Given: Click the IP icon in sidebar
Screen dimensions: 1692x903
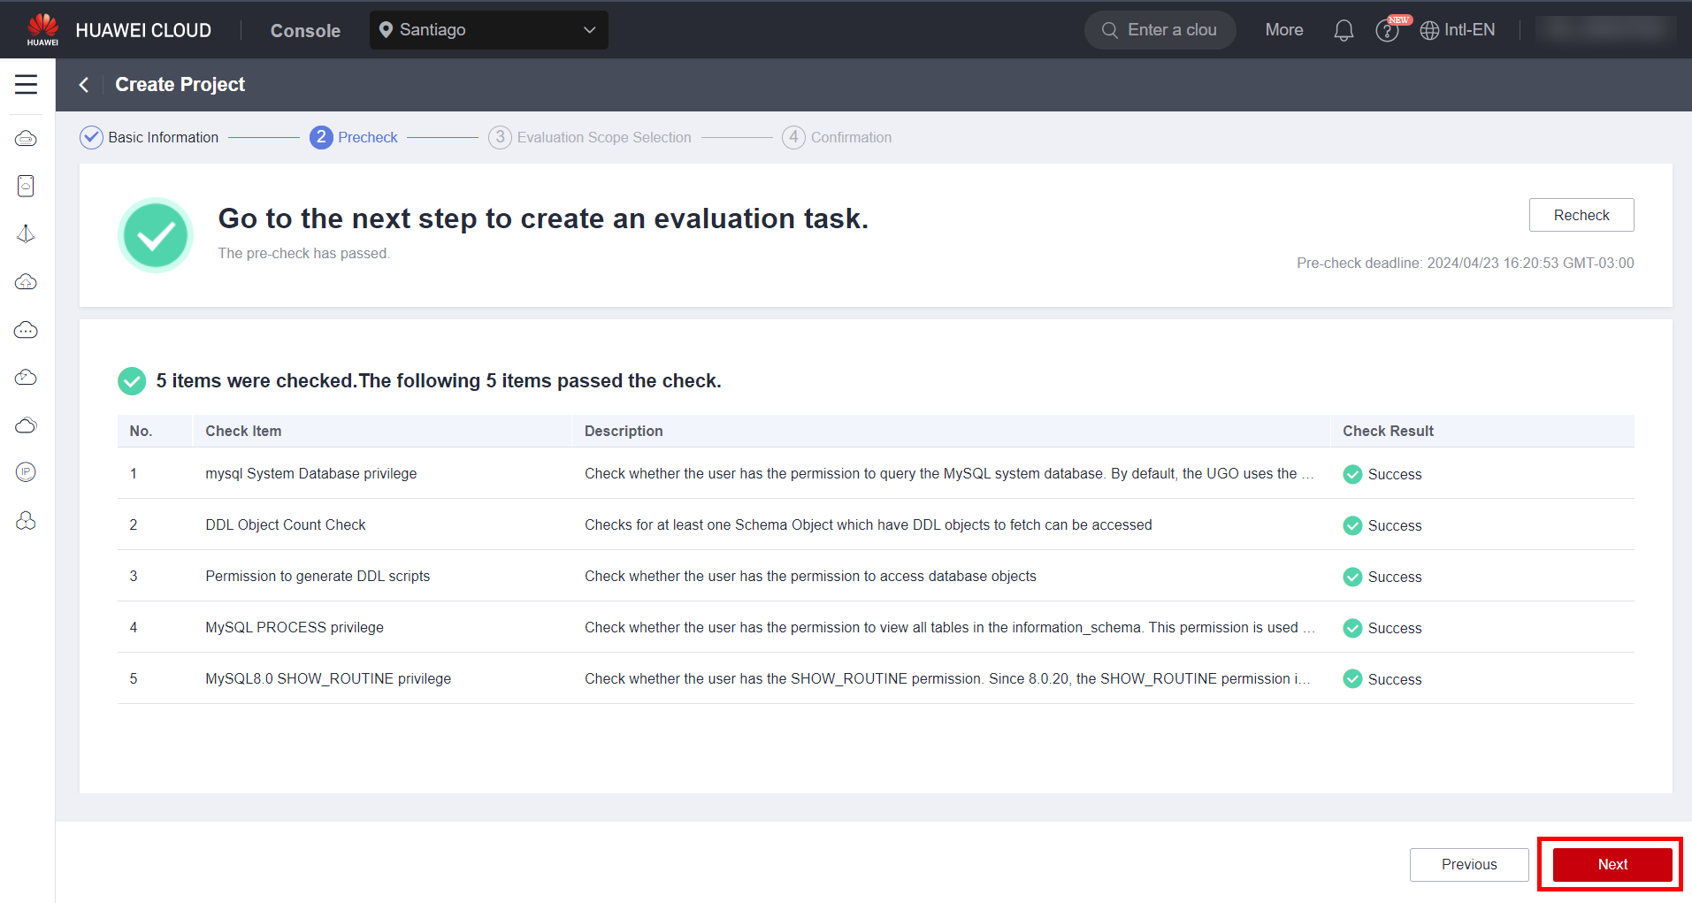Looking at the screenshot, I should [27, 472].
